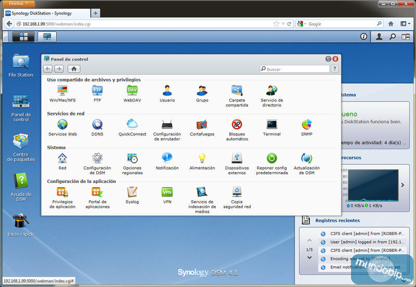Open Alimentación power settings
Screen dimensions: 416x287
point(202,162)
